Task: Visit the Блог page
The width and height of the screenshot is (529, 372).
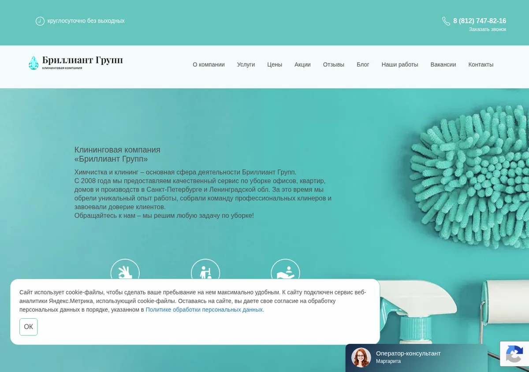Action: [363, 64]
